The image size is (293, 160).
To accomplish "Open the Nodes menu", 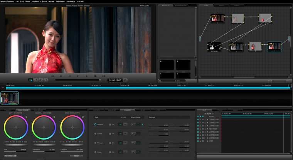I will click(x=51, y=2).
